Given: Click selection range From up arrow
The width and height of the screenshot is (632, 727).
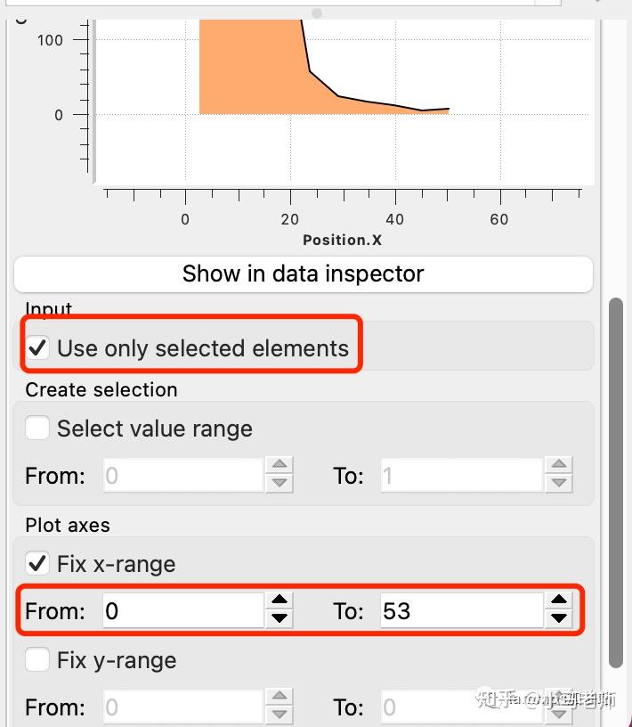Looking at the screenshot, I should tap(280, 467).
